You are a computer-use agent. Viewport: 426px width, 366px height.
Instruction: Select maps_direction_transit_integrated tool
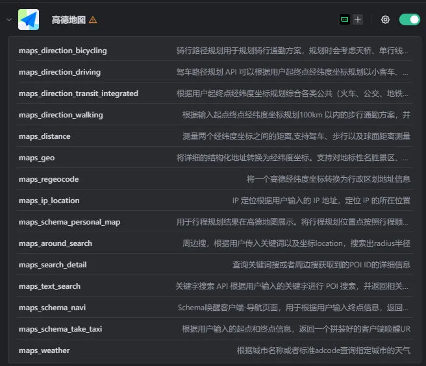pos(214,93)
